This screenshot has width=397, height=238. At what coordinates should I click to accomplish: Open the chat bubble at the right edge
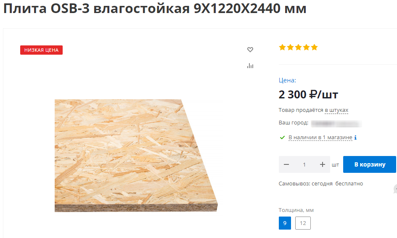click(395, 189)
